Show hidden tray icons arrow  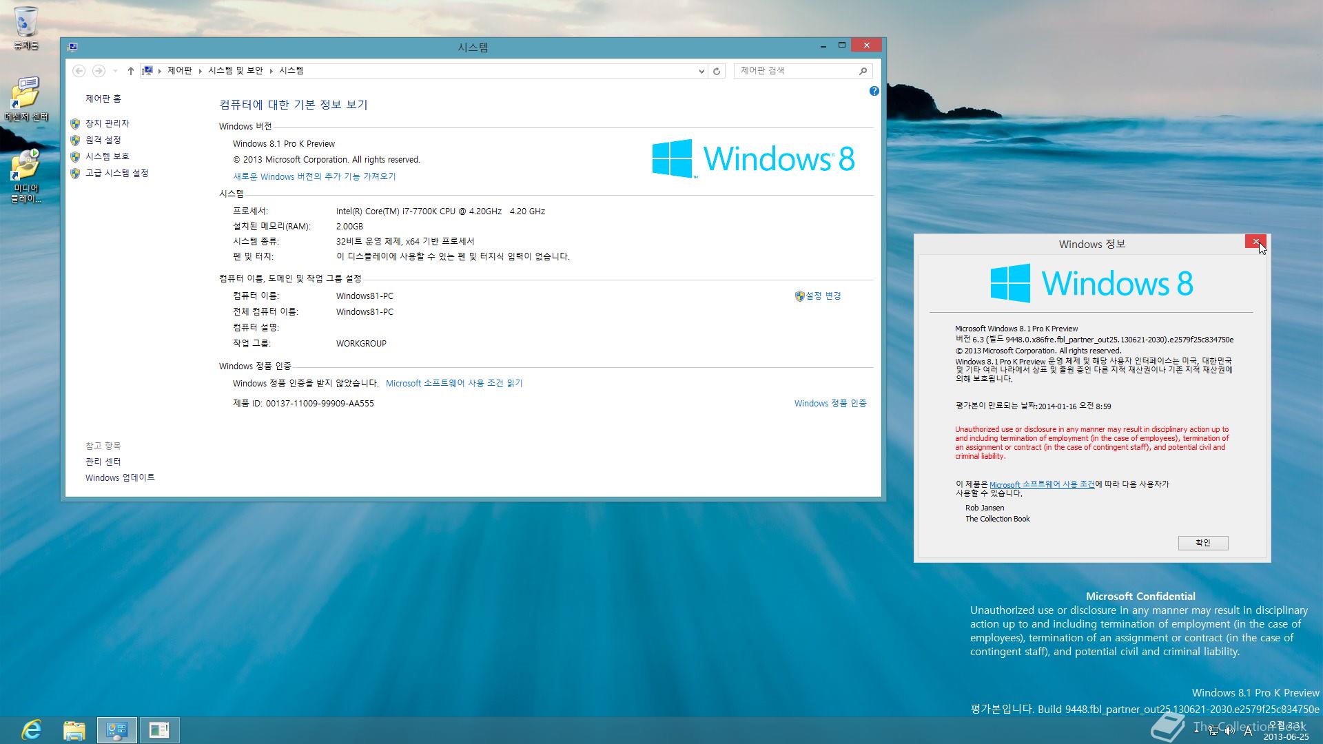[1196, 731]
